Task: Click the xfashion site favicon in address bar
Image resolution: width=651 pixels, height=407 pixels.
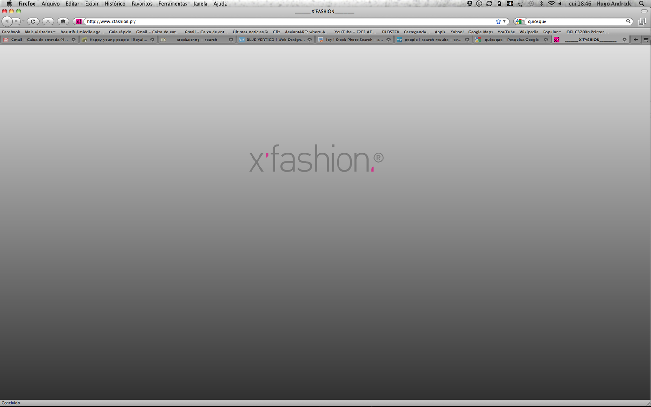Action: [x=79, y=21]
